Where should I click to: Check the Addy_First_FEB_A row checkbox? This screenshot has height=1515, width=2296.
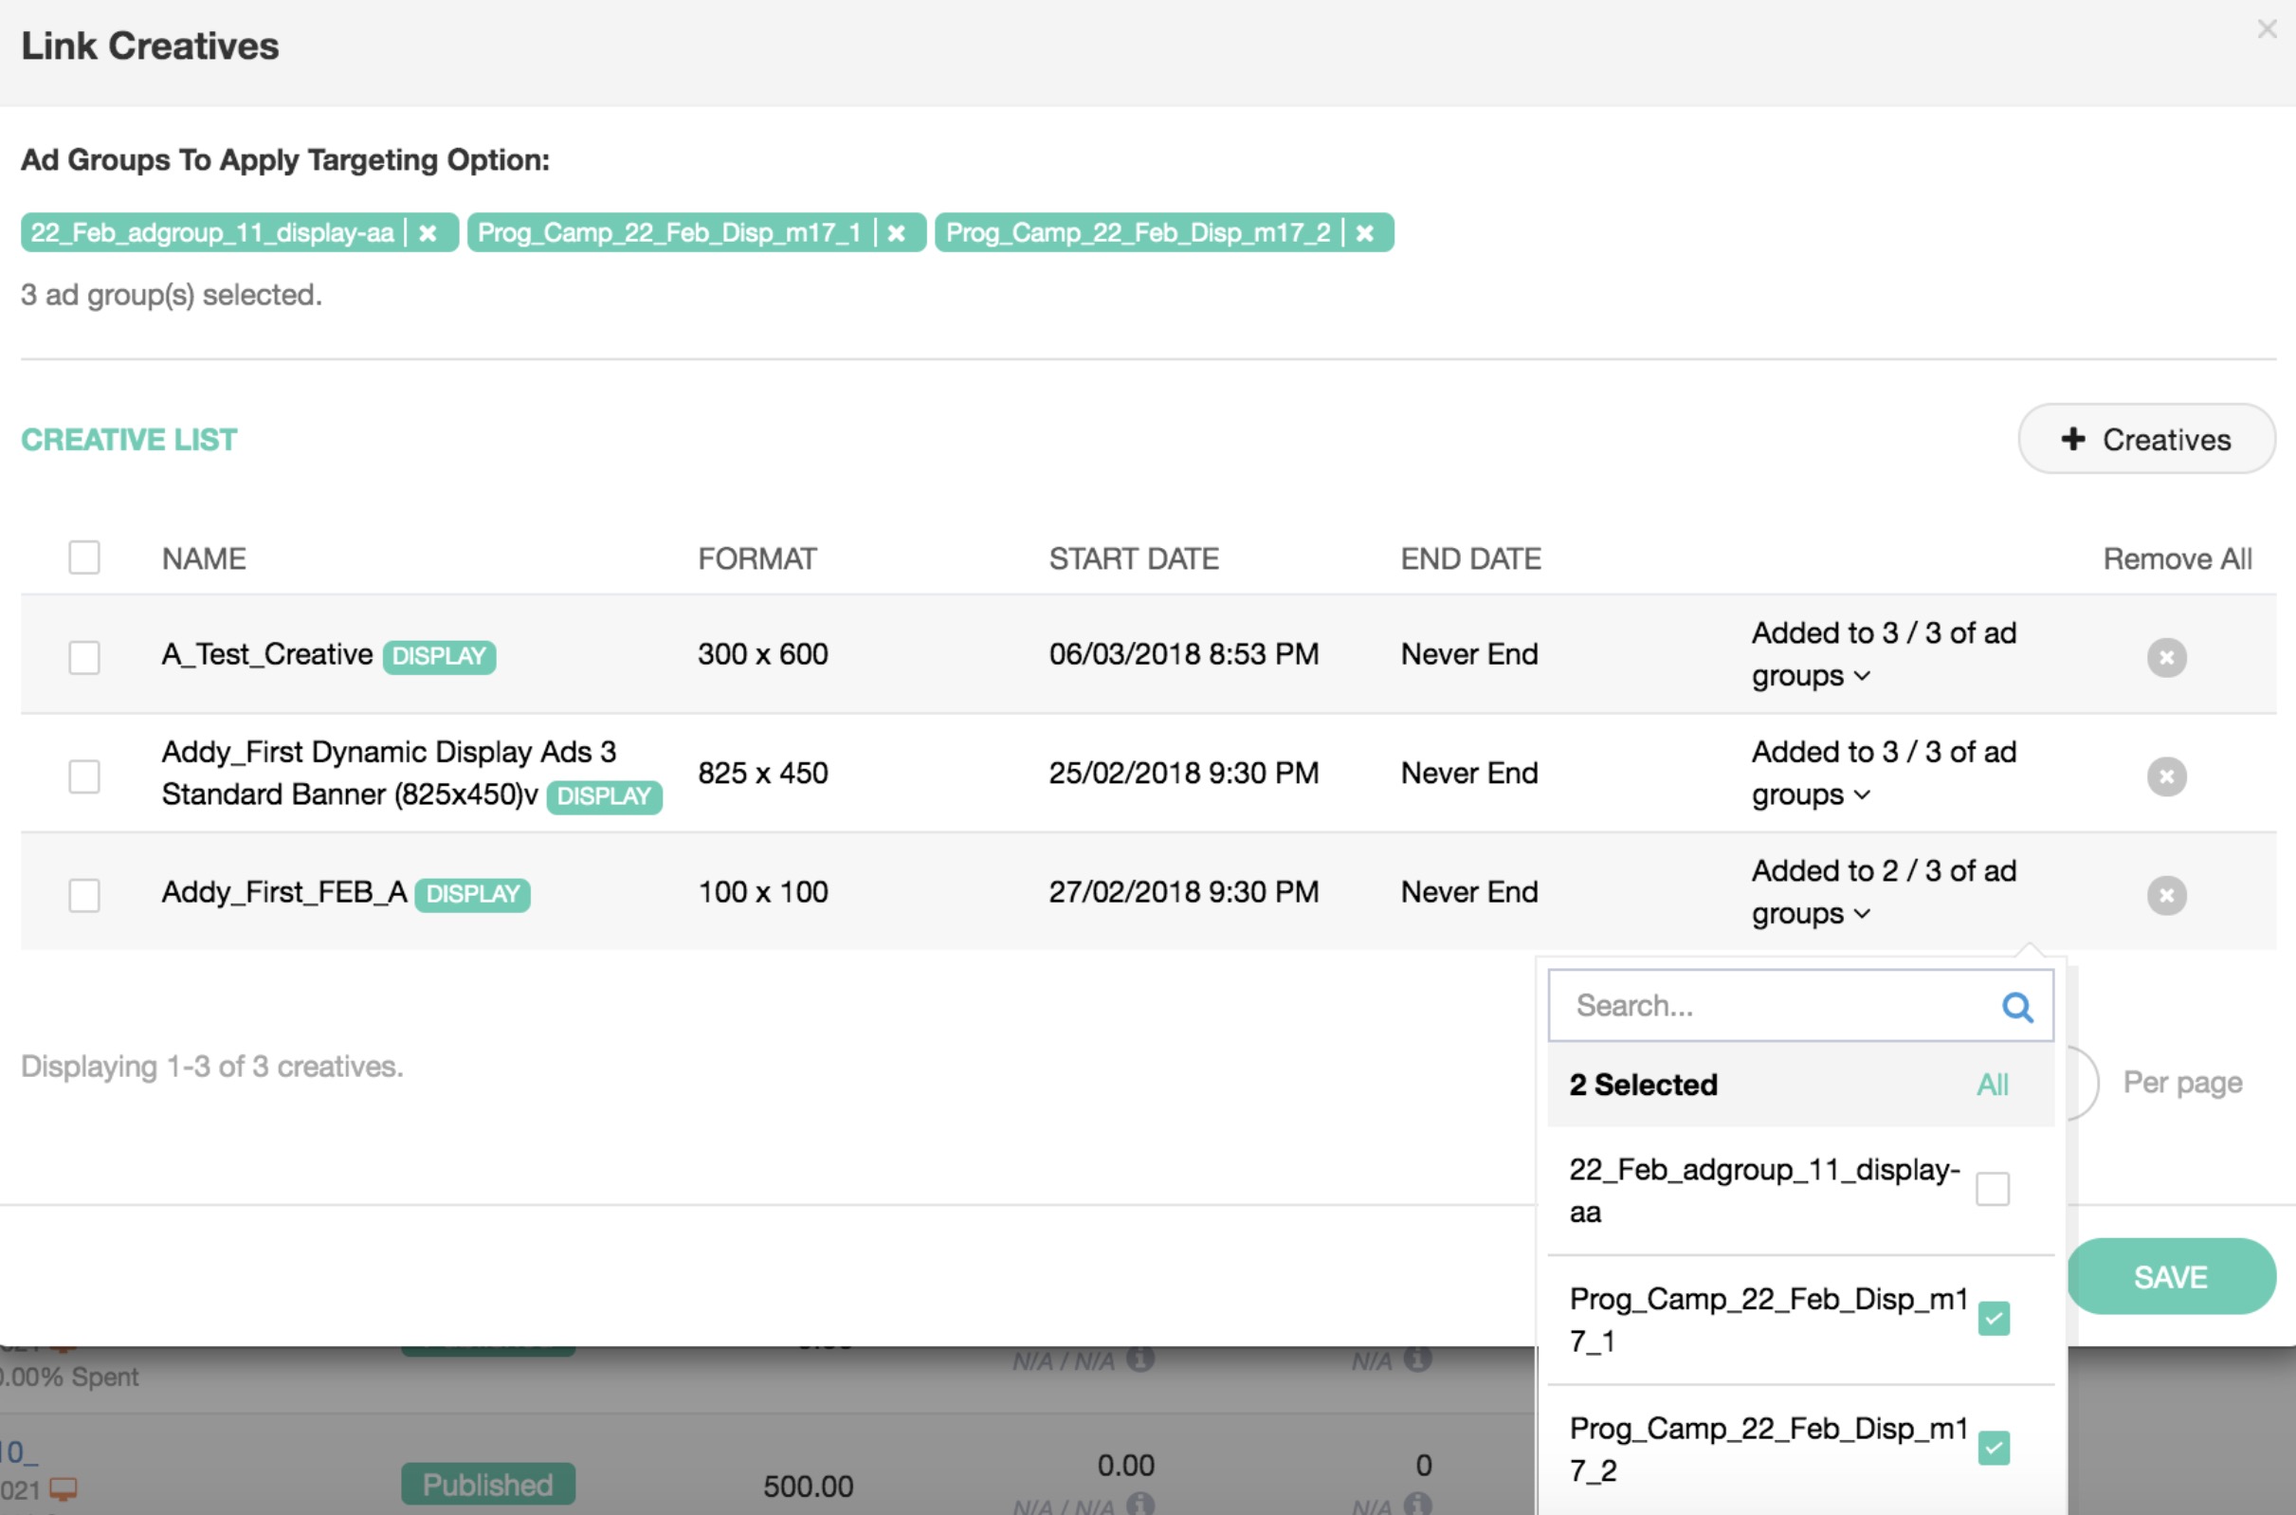84,896
